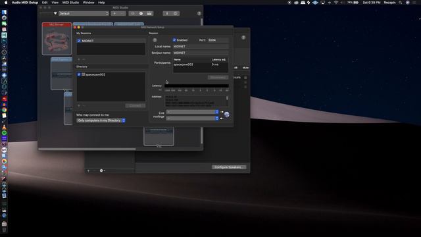Open the lower Live routings dropdown

pyautogui.click(x=193, y=118)
